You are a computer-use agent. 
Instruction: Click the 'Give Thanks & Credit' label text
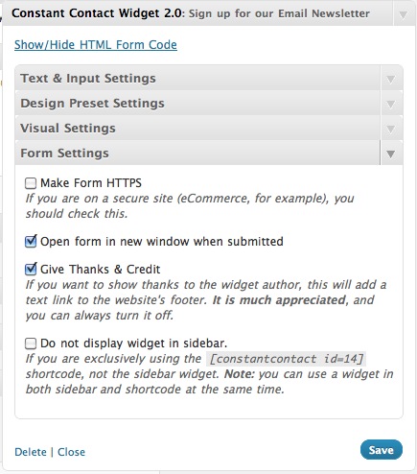100,270
